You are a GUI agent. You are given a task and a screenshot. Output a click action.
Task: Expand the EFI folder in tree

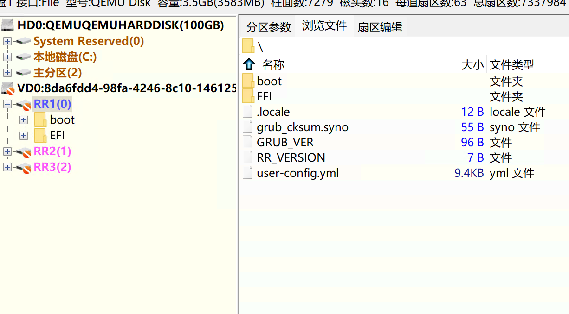pos(24,136)
